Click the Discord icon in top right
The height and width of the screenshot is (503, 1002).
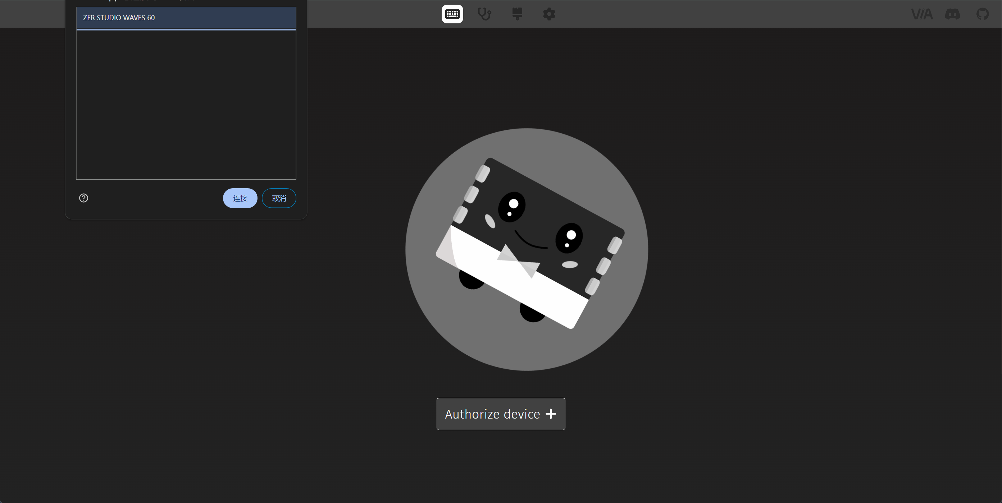tap(952, 14)
